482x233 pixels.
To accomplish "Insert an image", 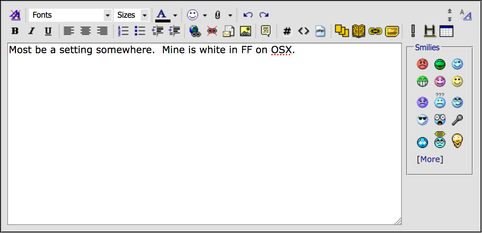I will coord(246,31).
